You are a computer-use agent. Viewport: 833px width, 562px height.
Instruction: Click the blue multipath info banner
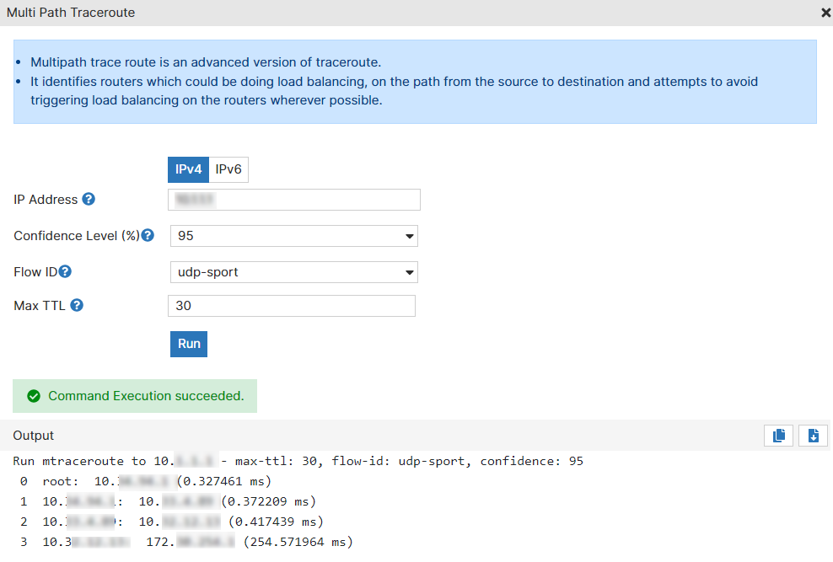[x=415, y=82]
